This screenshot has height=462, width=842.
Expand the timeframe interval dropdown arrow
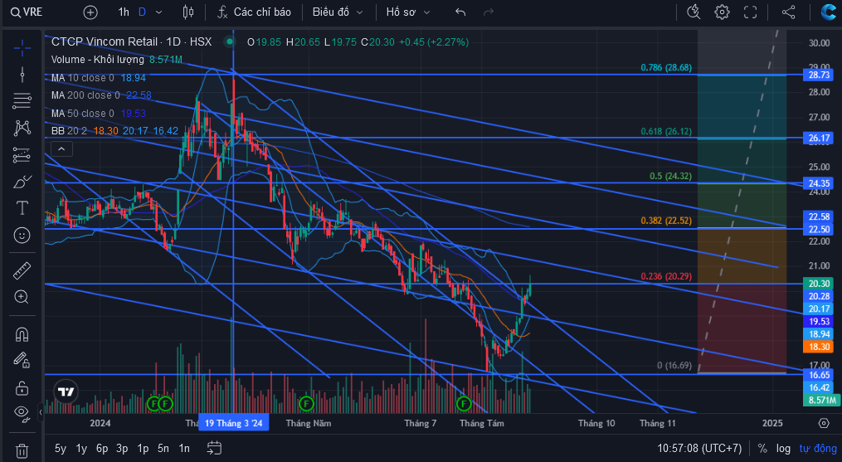[159, 12]
